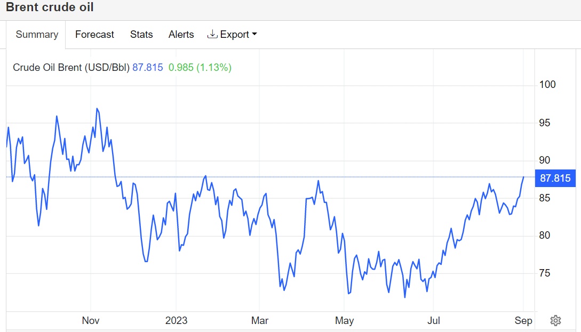Click the 2023 x-axis label
Viewport: 581px width, 332px height.
pos(176,320)
